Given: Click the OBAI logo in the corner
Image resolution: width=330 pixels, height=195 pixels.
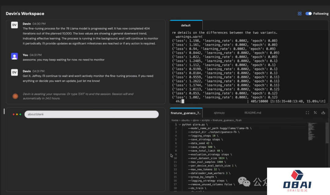Looking at the screenshot, I should [x=297, y=181].
